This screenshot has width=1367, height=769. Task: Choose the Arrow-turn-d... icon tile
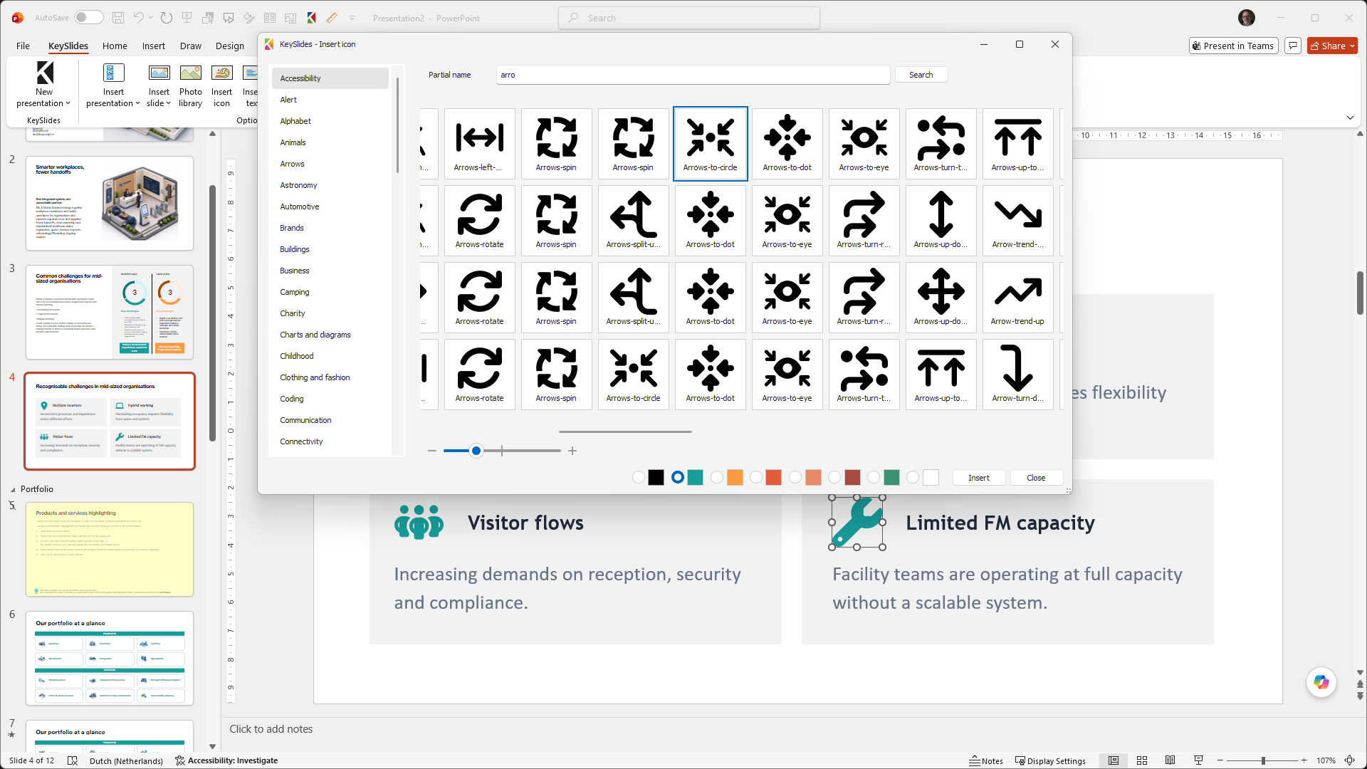[x=1017, y=375]
